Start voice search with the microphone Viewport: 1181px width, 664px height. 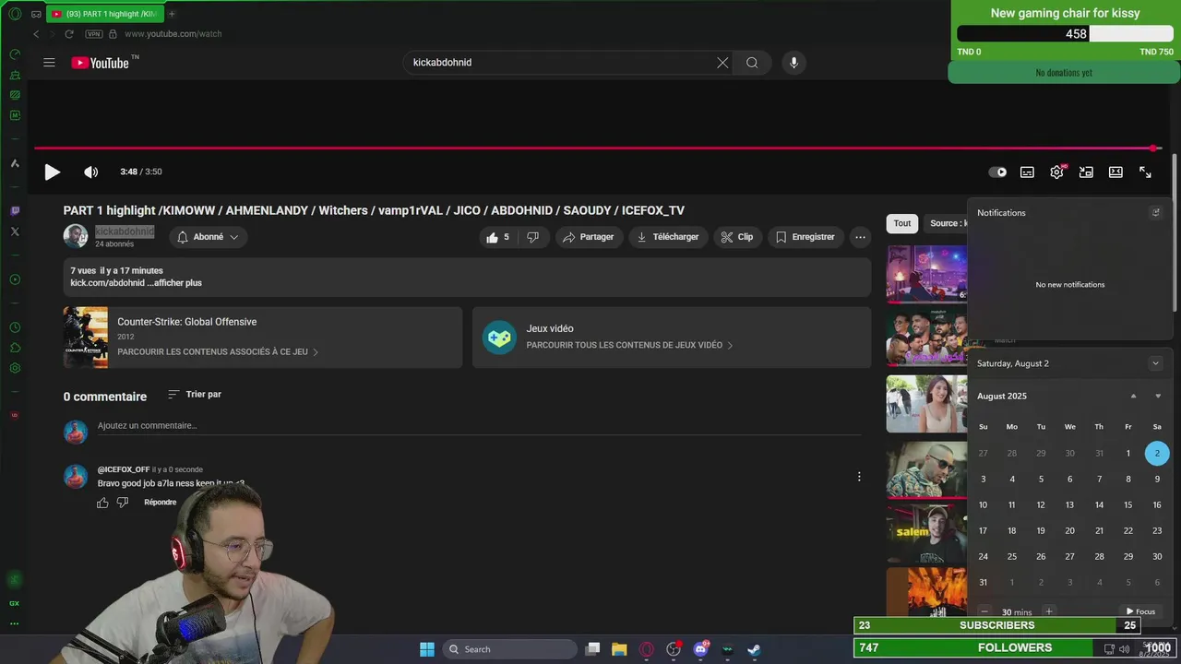click(793, 63)
